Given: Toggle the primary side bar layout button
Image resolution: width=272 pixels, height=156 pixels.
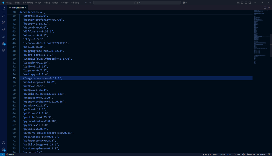Looking at the screenshot, I should click(x=242, y=2).
